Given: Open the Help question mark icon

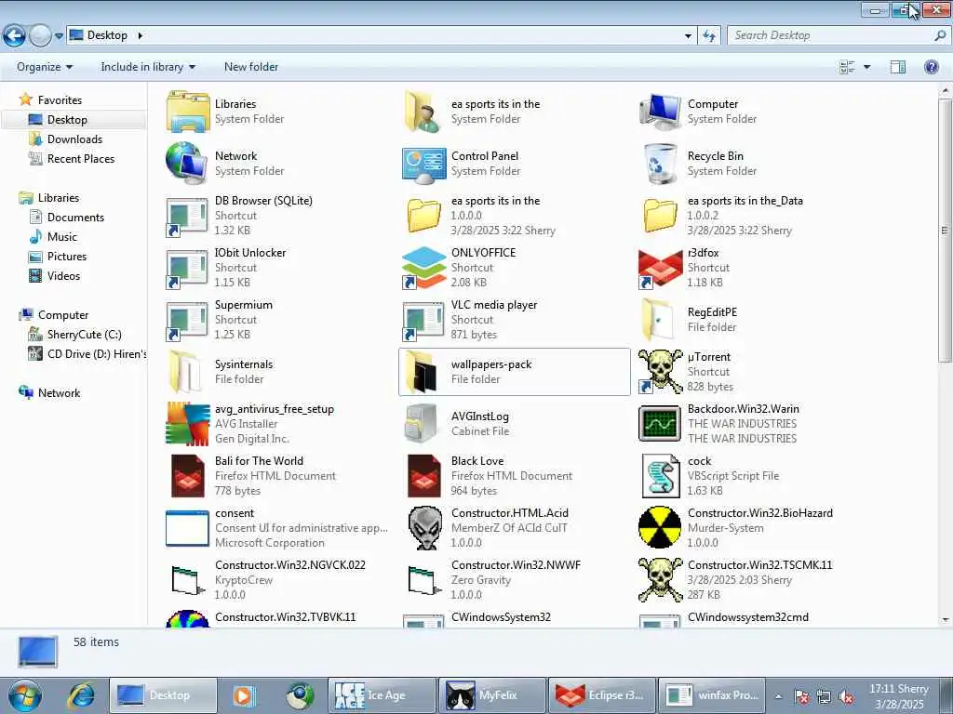Looking at the screenshot, I should tap(931, 67).
